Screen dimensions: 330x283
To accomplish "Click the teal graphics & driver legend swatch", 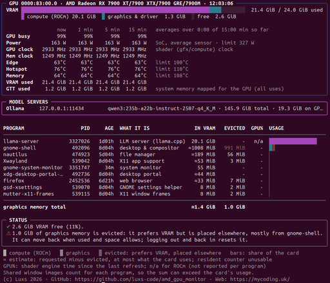I will coord(103,17).
